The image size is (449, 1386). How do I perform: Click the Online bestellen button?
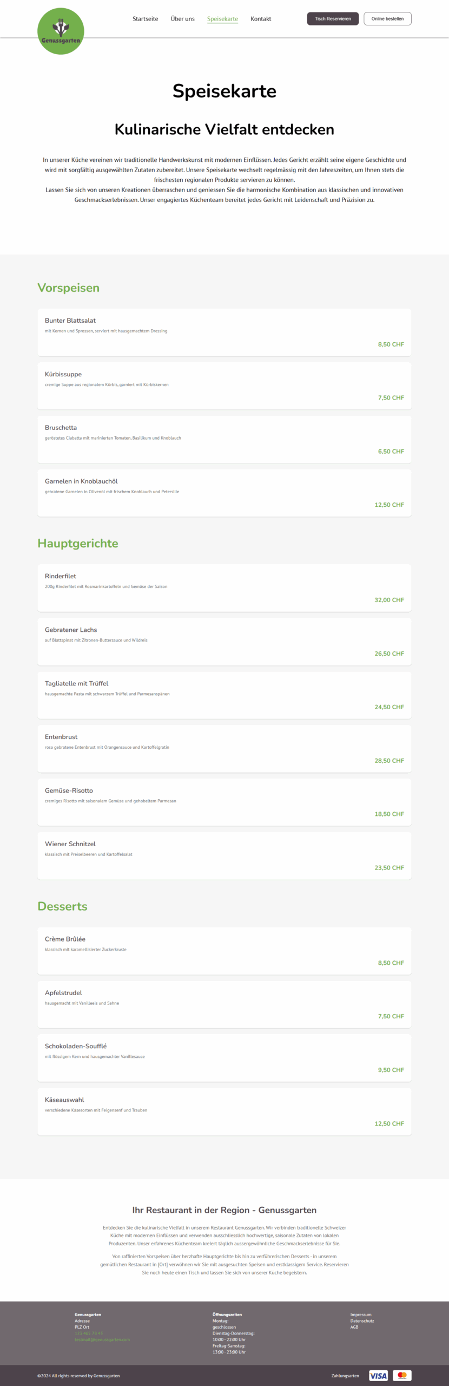click(387, 19)
